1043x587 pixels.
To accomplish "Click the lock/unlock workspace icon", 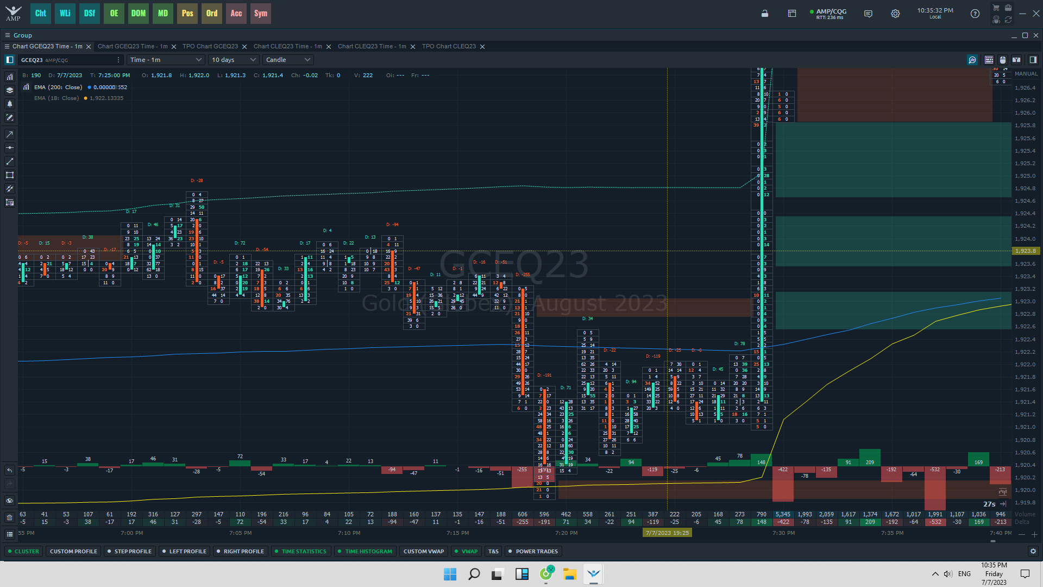I will pos(765,14).
